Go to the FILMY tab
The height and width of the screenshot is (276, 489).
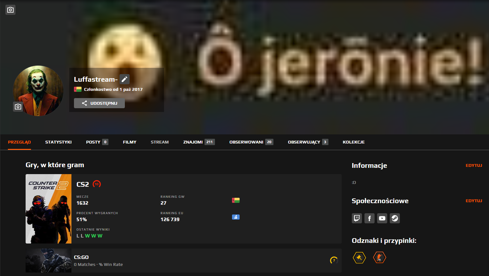point(130,142)
